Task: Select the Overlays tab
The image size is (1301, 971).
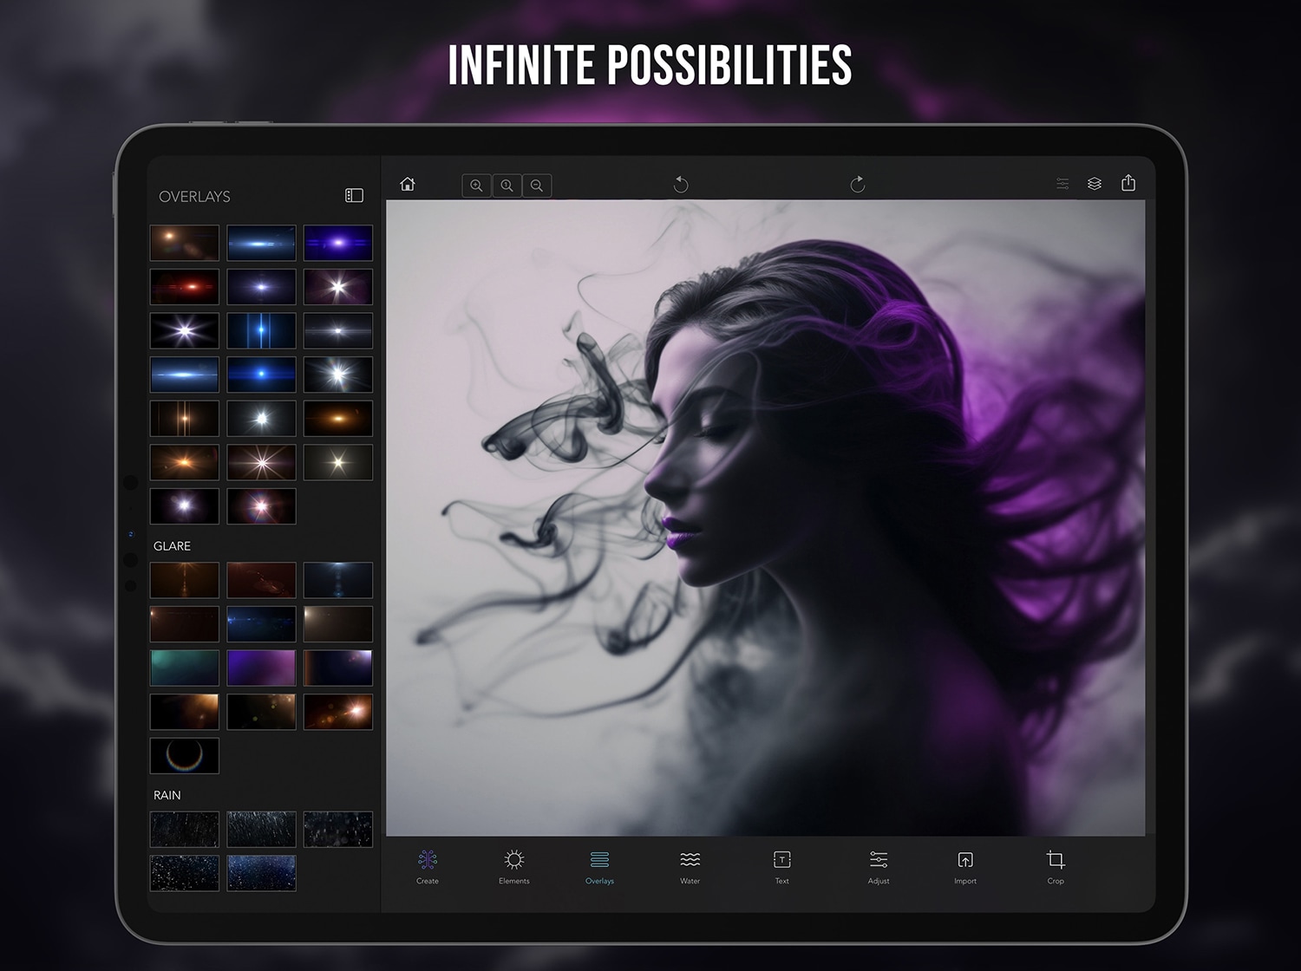Action: 599,866
